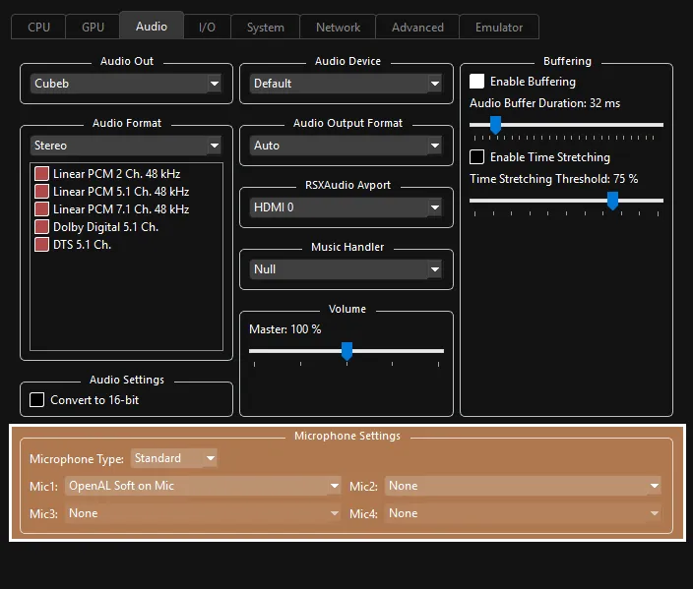Open the Emulator tab
This screenshot has height=589, width=693.
pyautogui.click(x=499, y=27)
